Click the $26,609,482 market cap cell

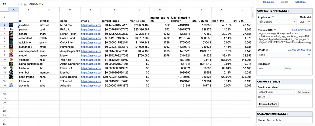[139, 25]
